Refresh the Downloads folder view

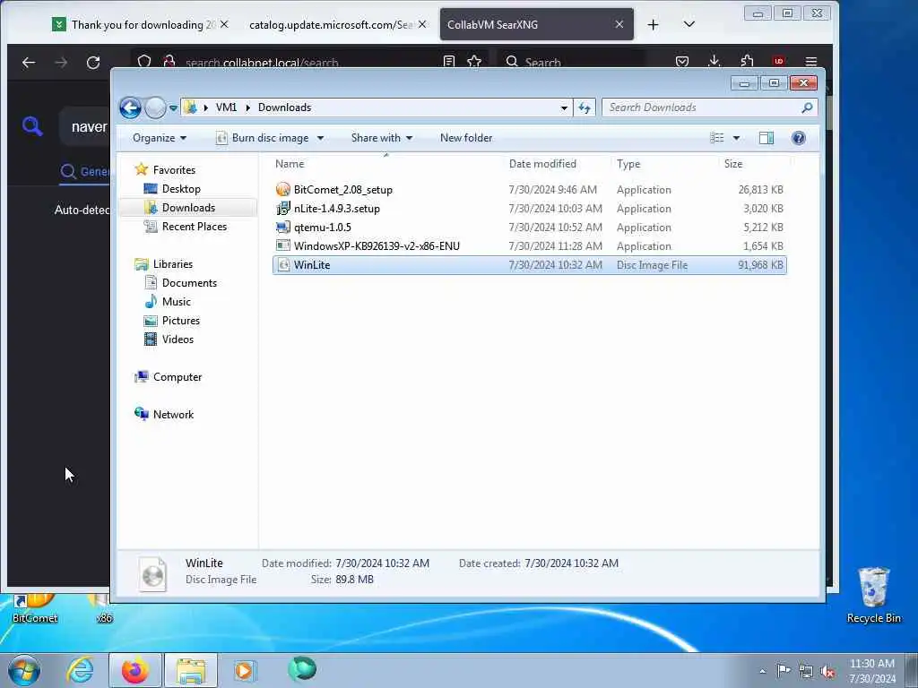coord(585,107)
